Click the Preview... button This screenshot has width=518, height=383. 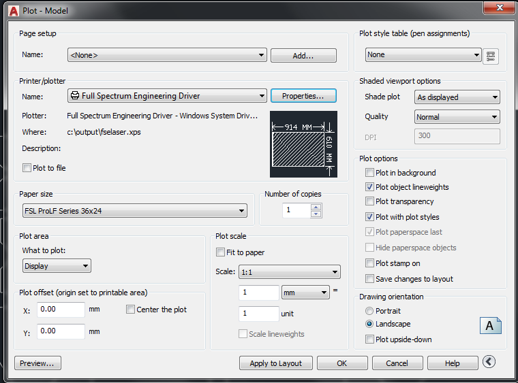coord(37,363)
